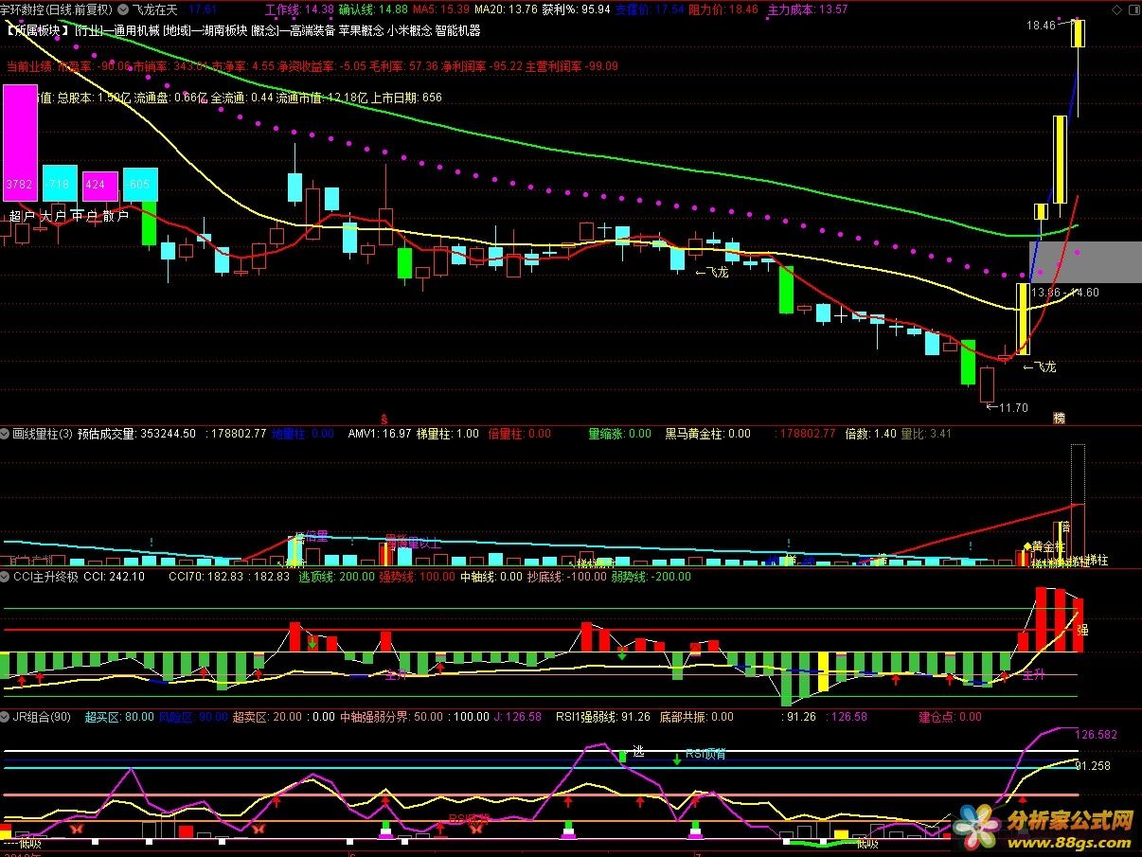
Task: Click the 126.582 J value label
Action: [x=1097, y=735]
